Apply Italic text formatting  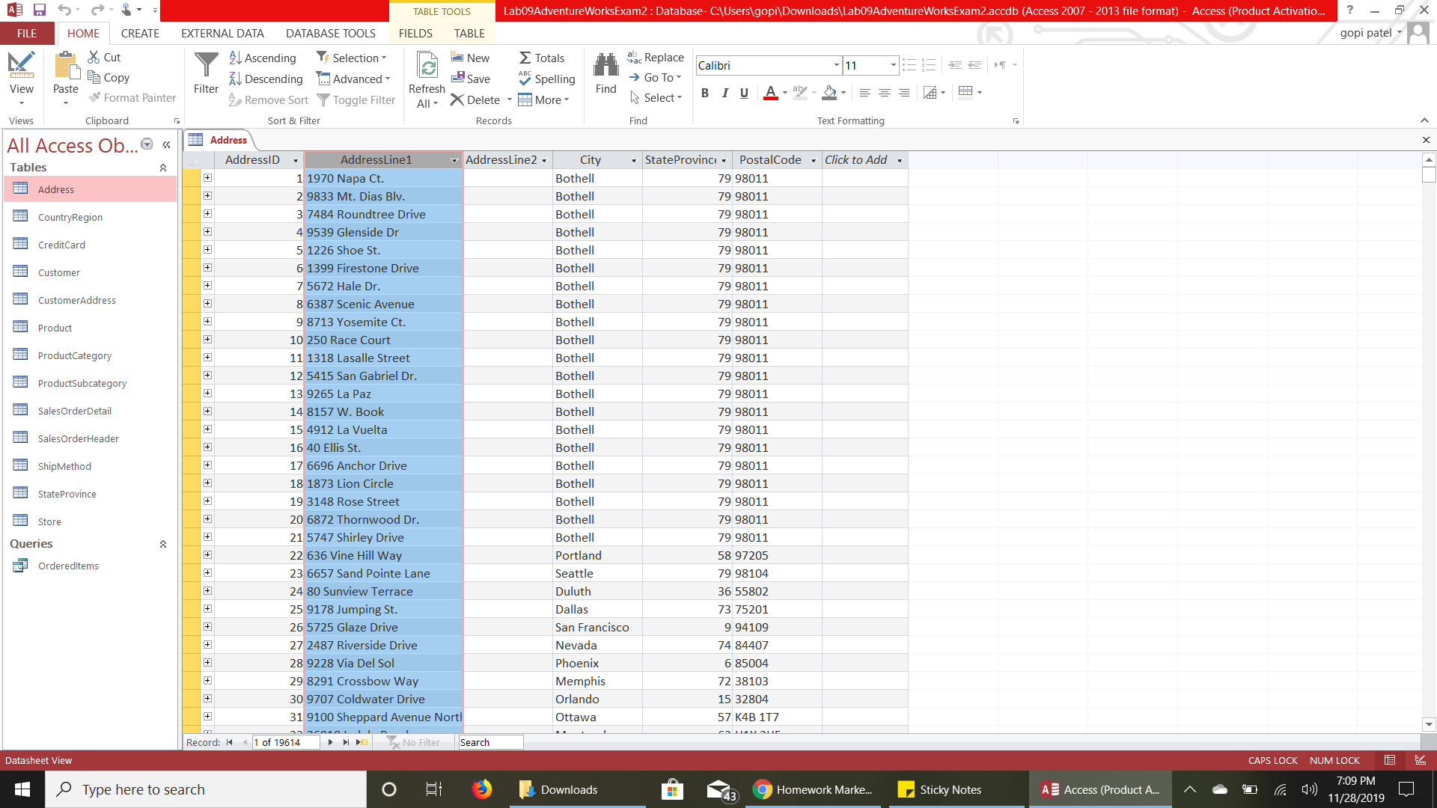724,93
